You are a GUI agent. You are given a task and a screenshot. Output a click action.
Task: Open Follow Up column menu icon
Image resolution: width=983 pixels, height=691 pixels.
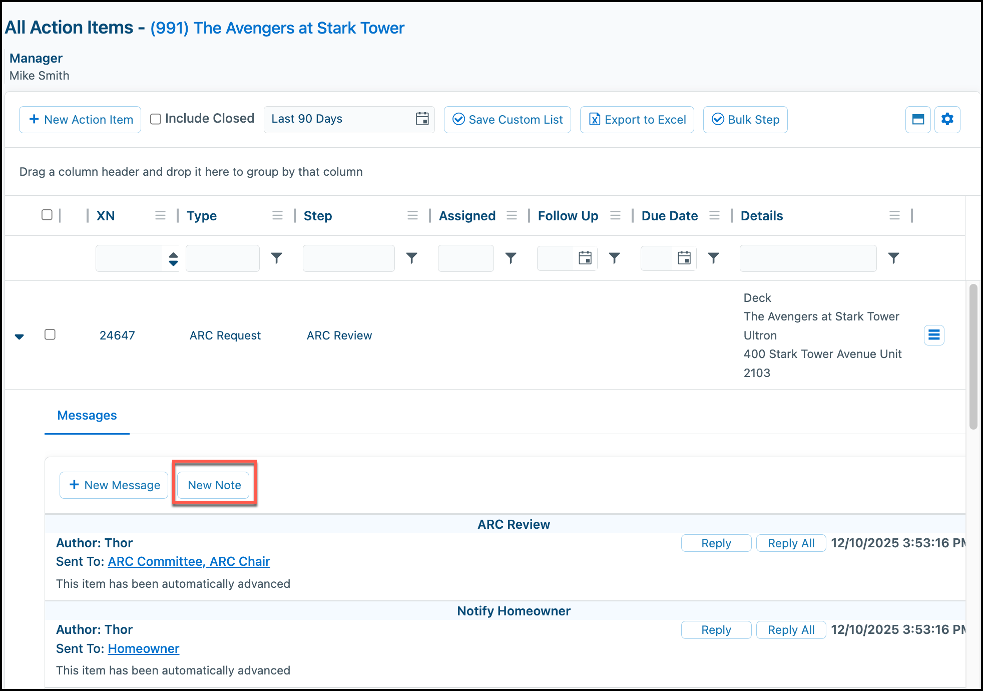point(615,215)
